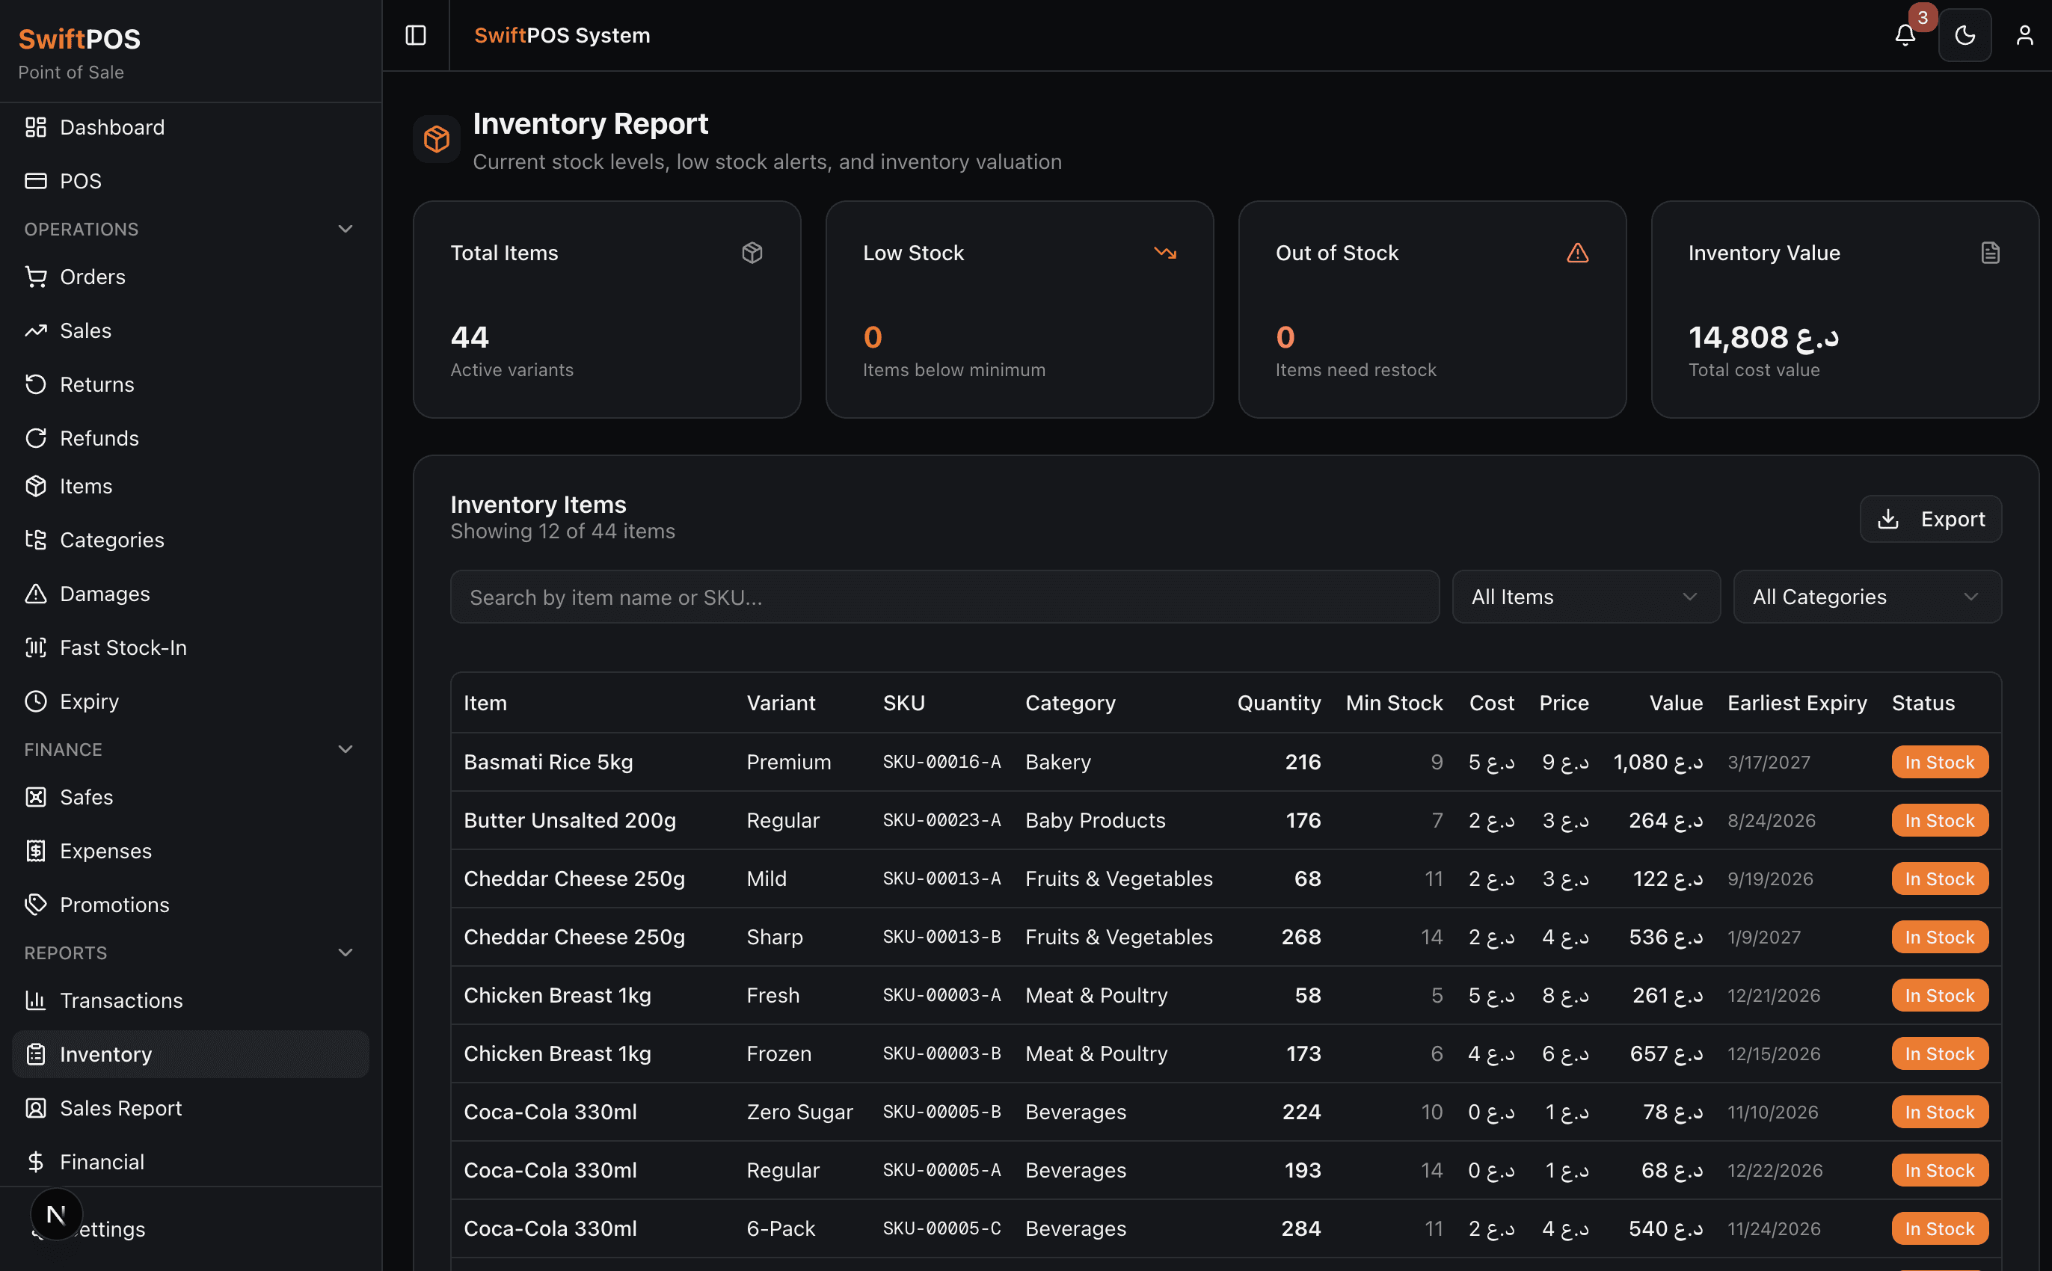Click the Orders cart icon
Image resolution: width=2052 pixels, height=1271 pixels.
(x=35, y=277)
